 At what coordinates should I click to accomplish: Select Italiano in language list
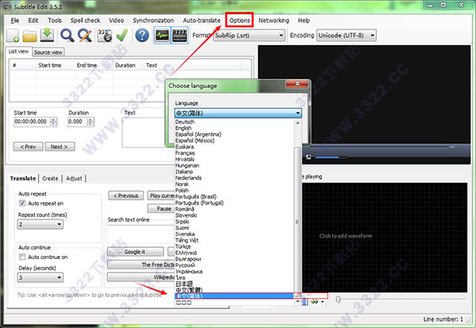point(184,172)
